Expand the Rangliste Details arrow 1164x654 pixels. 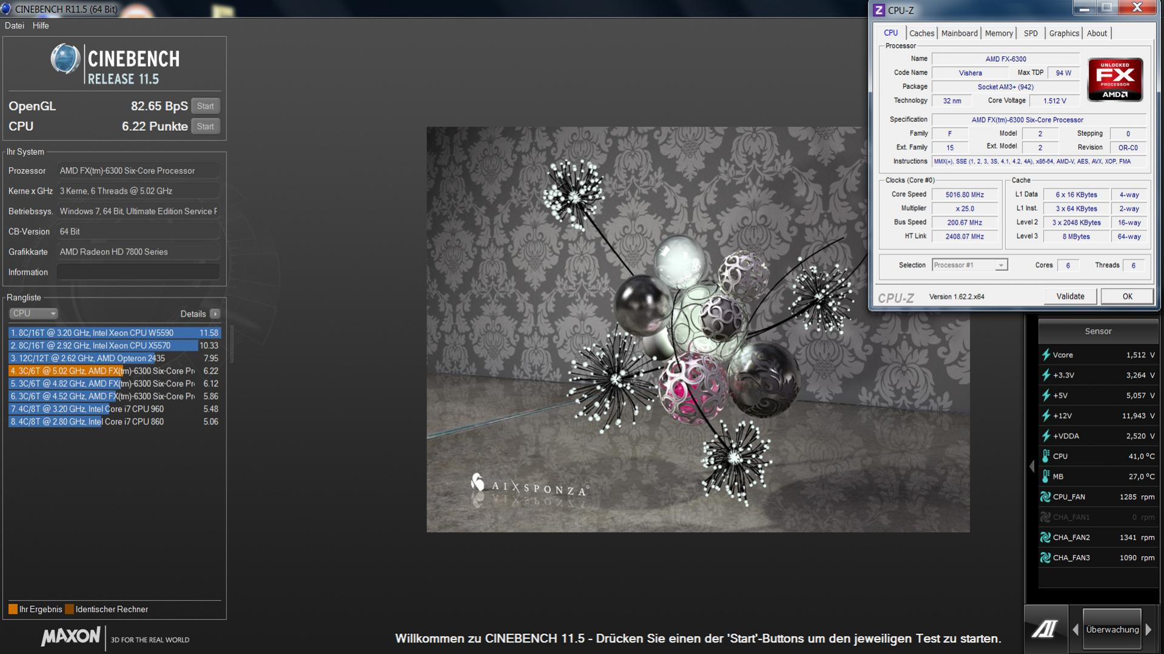click(x=215, y=314)
